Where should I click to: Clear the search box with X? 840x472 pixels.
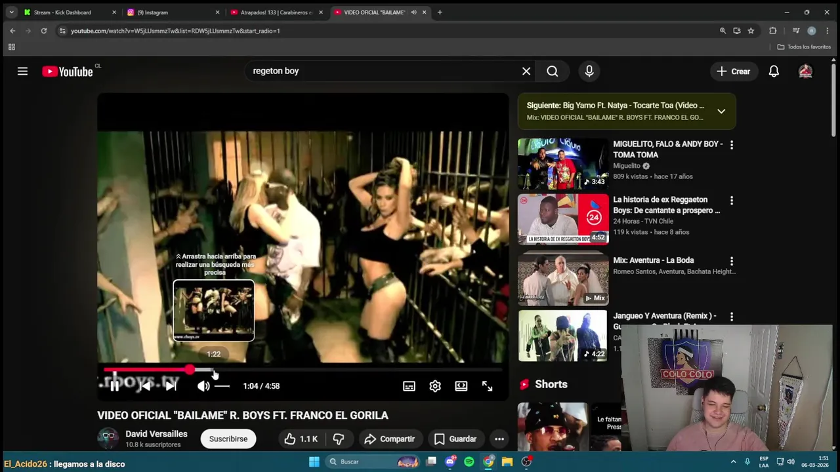526,71
